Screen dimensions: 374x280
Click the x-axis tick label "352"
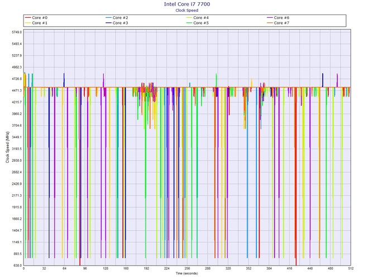248,268
